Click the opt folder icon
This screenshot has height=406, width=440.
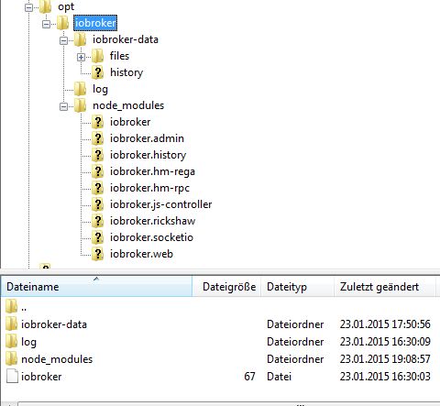pos(46,6)
